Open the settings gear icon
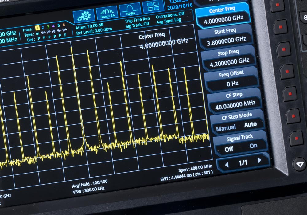The height and width of the screenshot is (215, 307). click(84, 16)
